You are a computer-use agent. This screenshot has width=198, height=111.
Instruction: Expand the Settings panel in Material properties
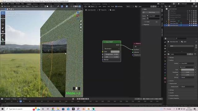pos(171,90)
